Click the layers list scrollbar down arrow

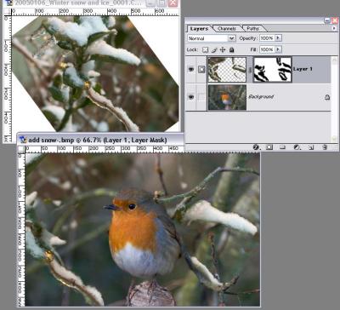334,139
